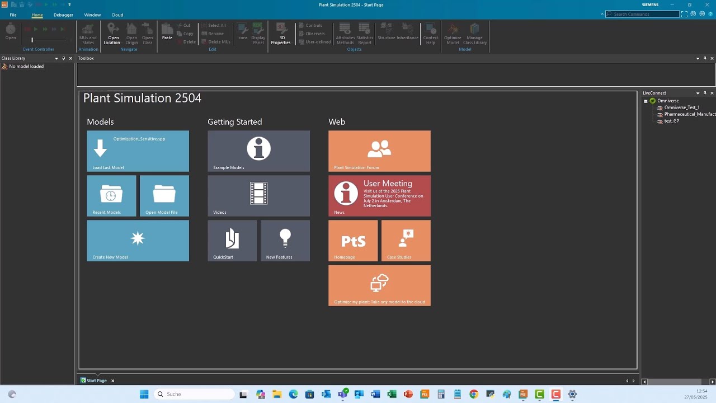Open the Optimize my plant cloud tile
Screen dimensions: 716x403
tap(379, 285)
